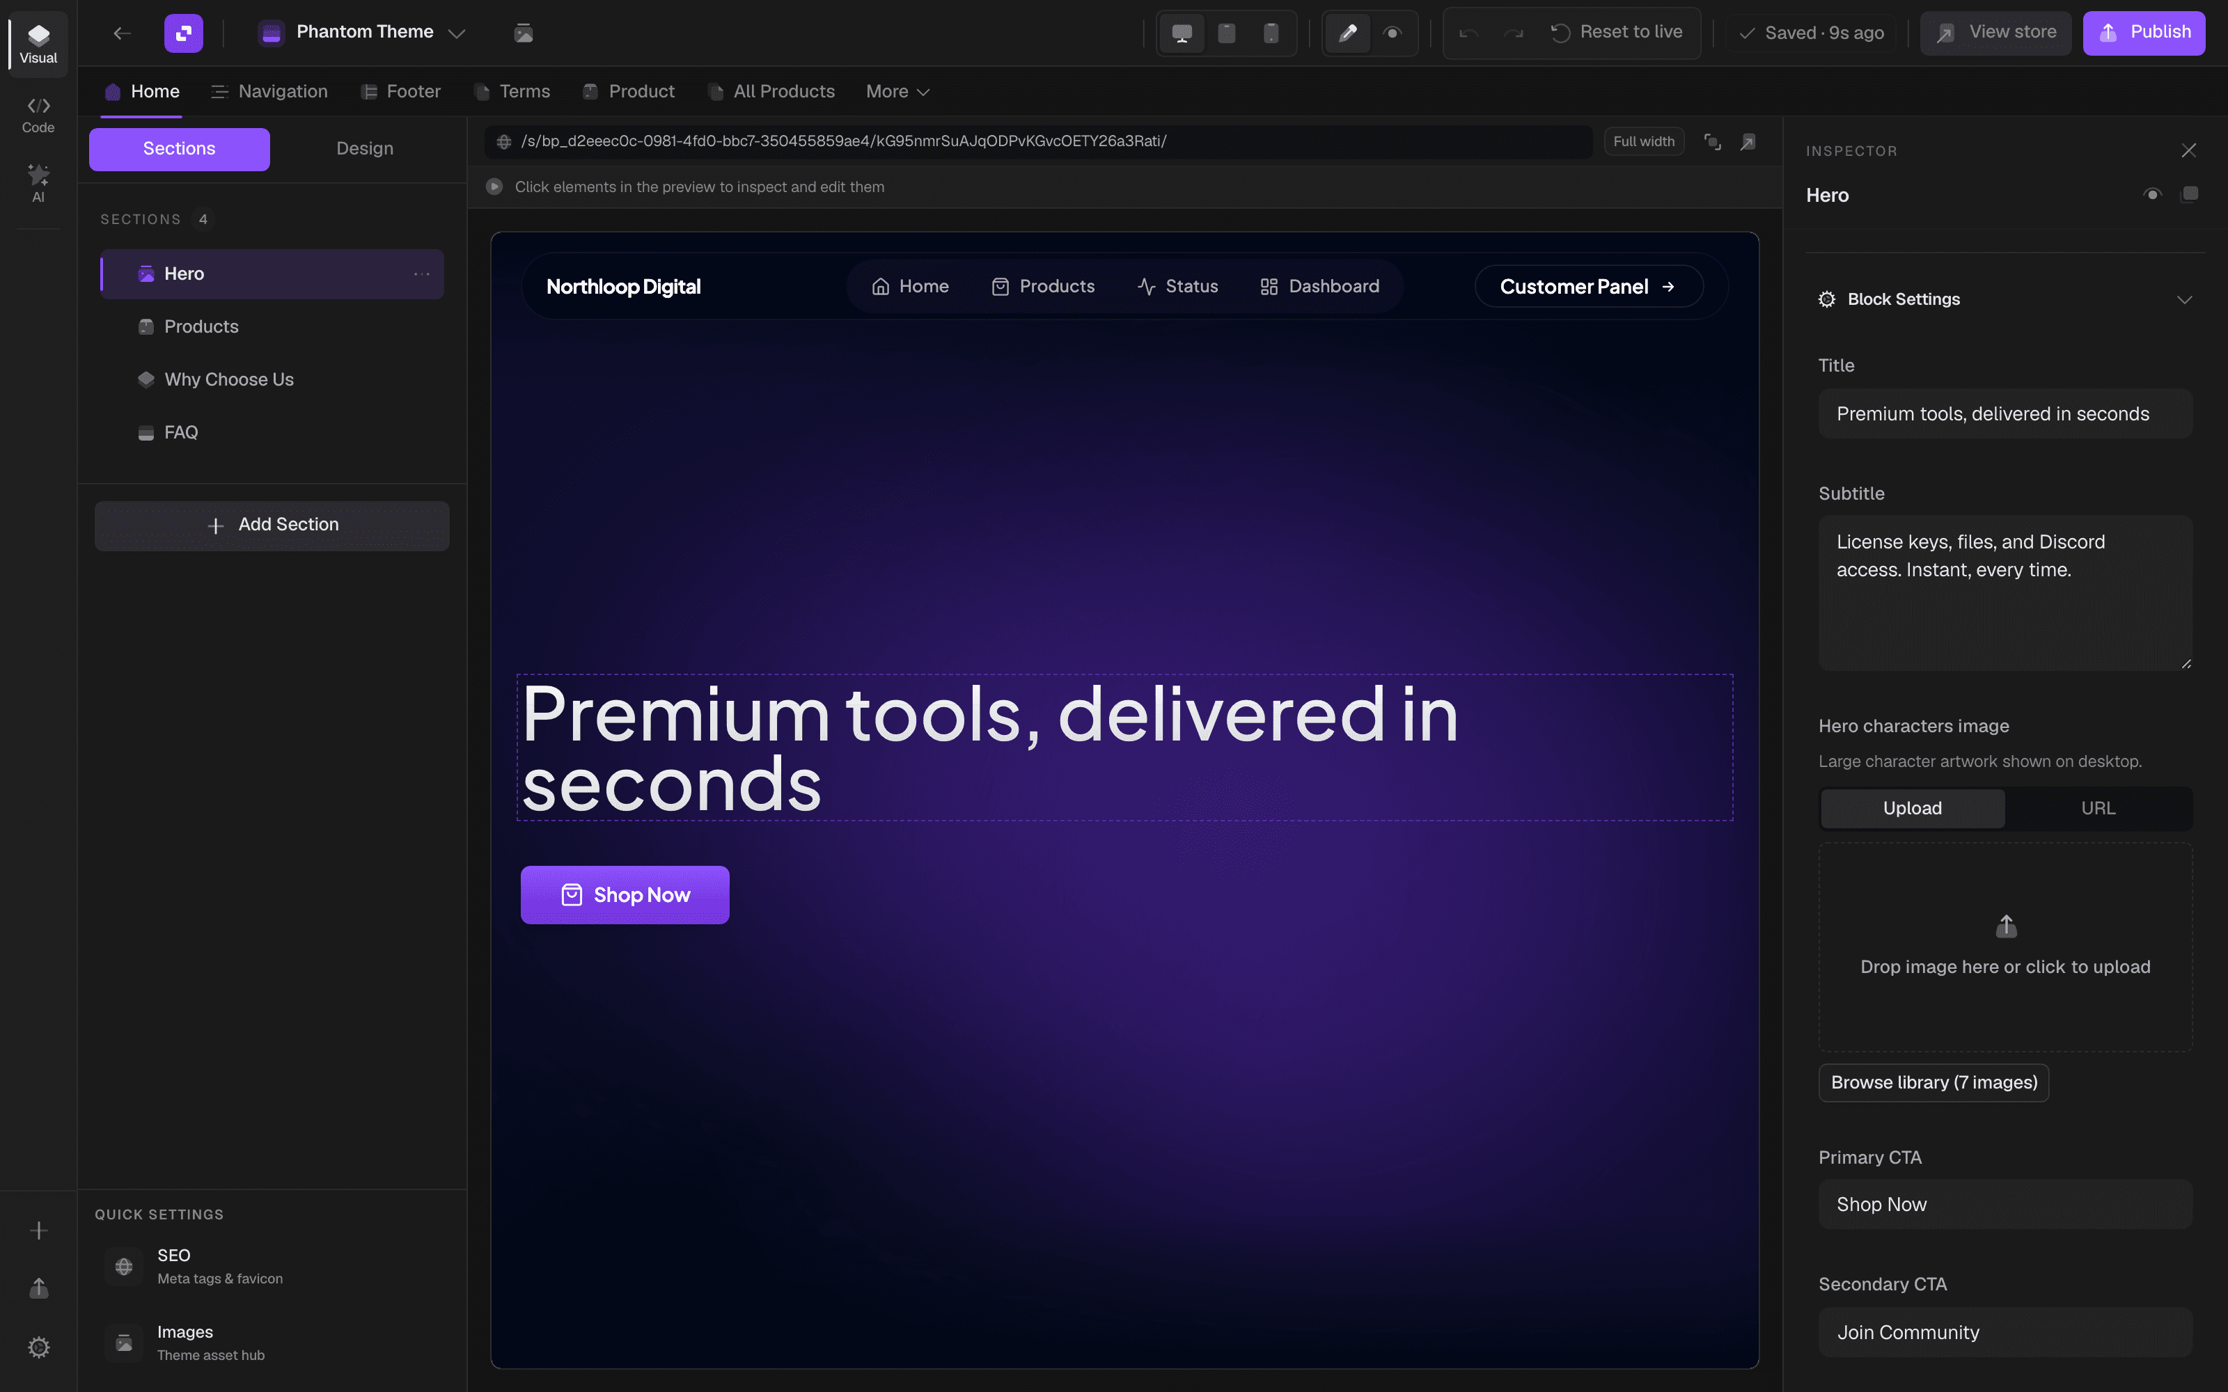Edit the Title input field
The image size is (2228, 1392).
coord(2005,414)
